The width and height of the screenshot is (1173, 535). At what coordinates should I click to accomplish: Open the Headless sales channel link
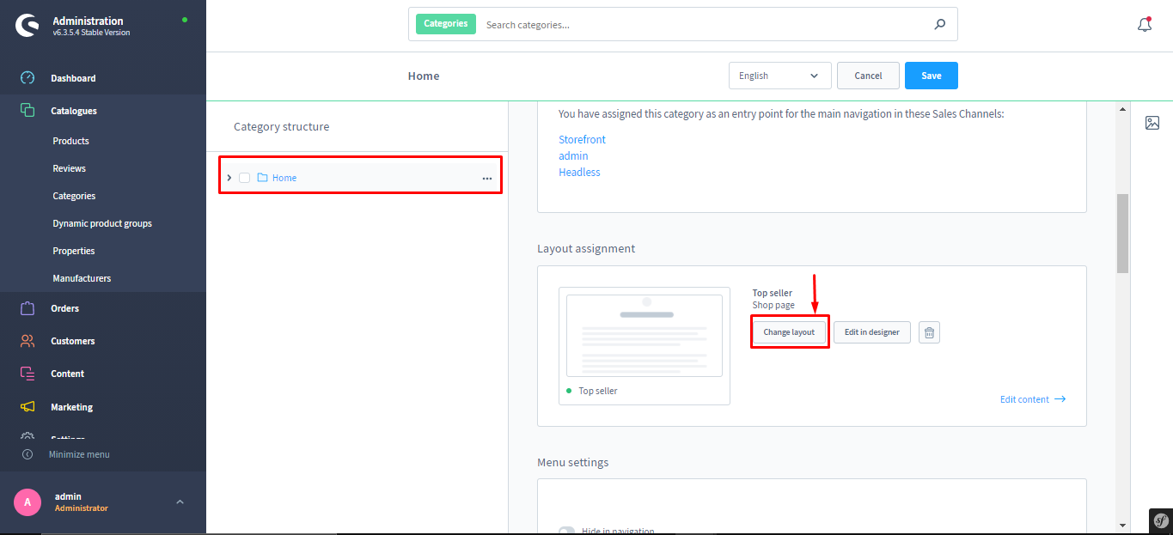pyautogui.click(x=579, y=172)
